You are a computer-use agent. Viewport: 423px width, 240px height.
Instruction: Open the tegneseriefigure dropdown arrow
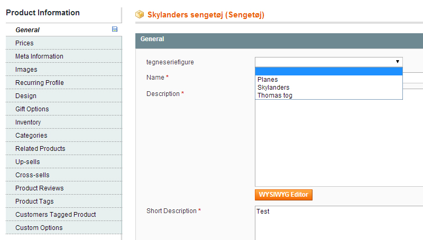[398, 62]
